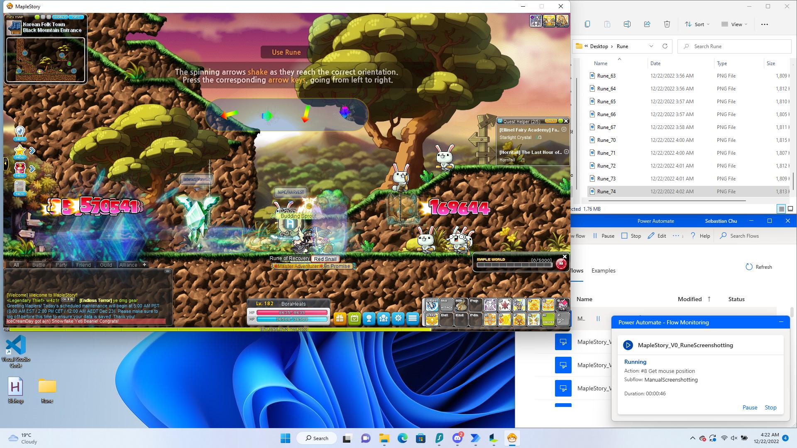
Task: Click Edit in Power Automate toolbar
Action: click(x=657, y=236)
